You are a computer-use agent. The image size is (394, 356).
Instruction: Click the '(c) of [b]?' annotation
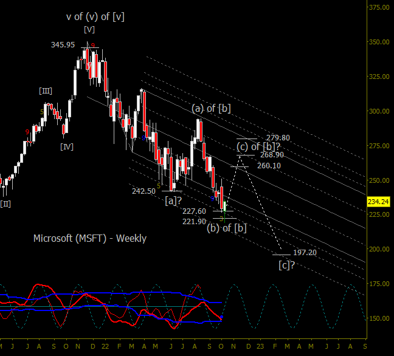click(x=258, y=146)
